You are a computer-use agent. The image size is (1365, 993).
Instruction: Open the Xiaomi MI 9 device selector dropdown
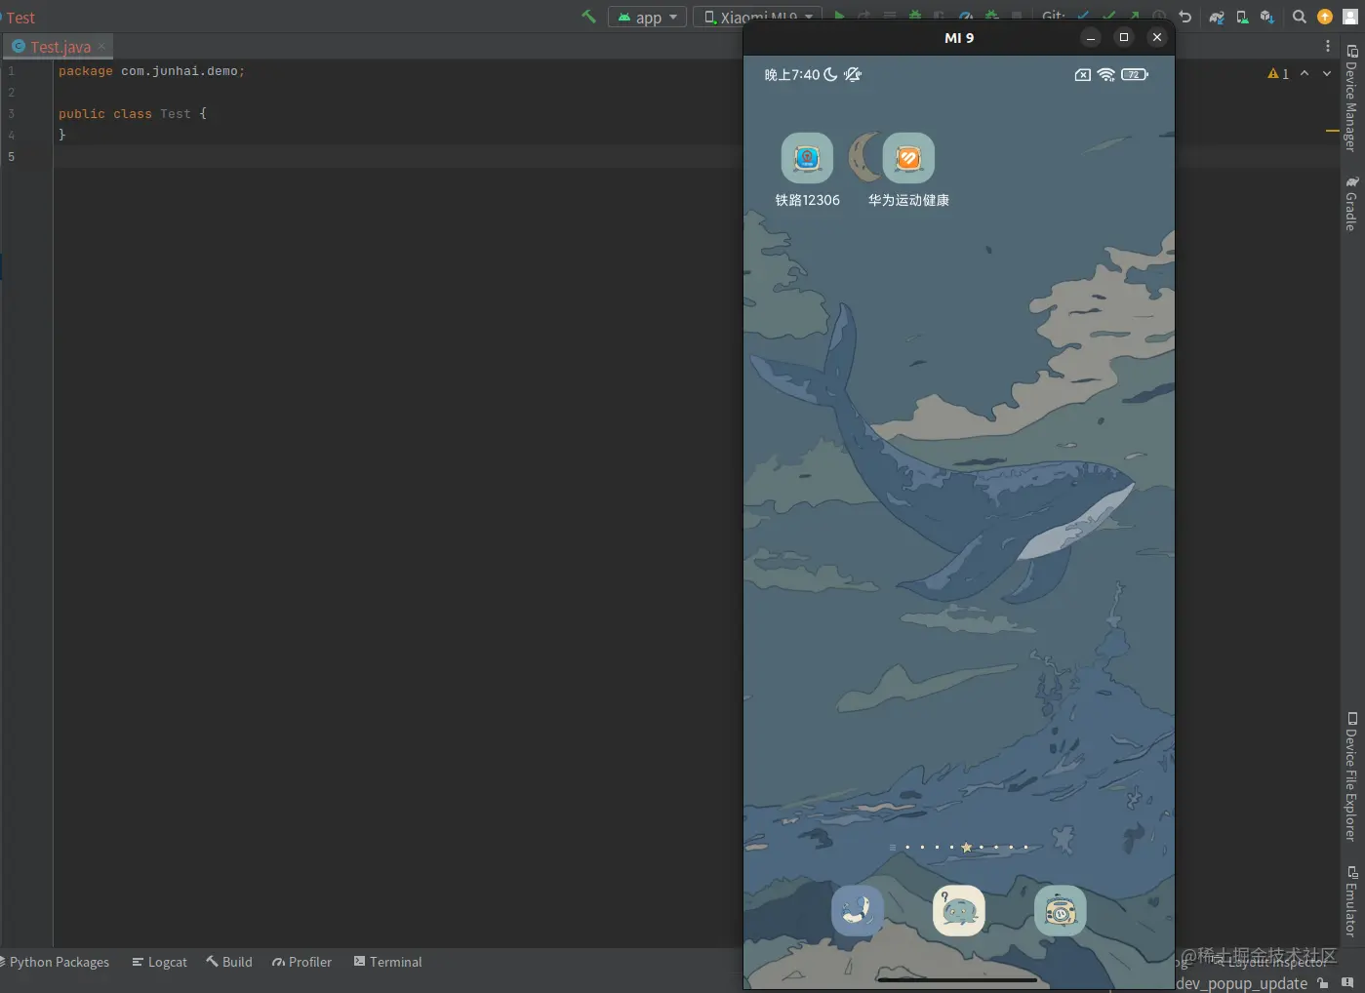pos(758,18)
